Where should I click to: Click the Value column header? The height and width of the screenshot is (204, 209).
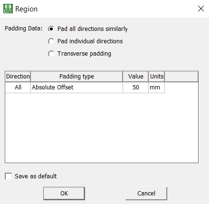136,77
